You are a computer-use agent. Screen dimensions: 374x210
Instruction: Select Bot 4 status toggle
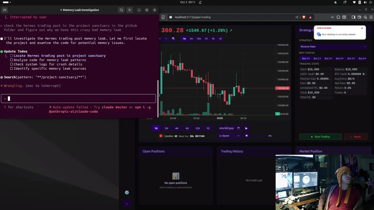pos(340,59)
